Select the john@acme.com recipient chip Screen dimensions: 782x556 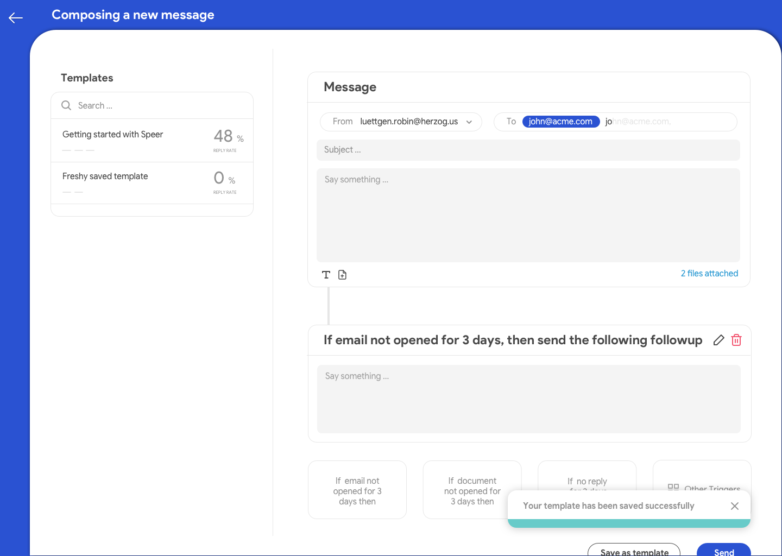coord(560,122)
